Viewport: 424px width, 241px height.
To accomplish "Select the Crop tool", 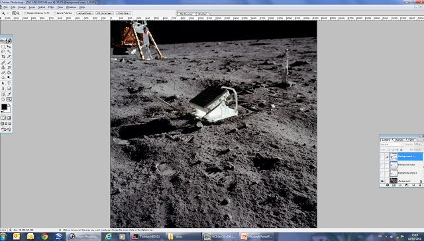I will [3, 56].
